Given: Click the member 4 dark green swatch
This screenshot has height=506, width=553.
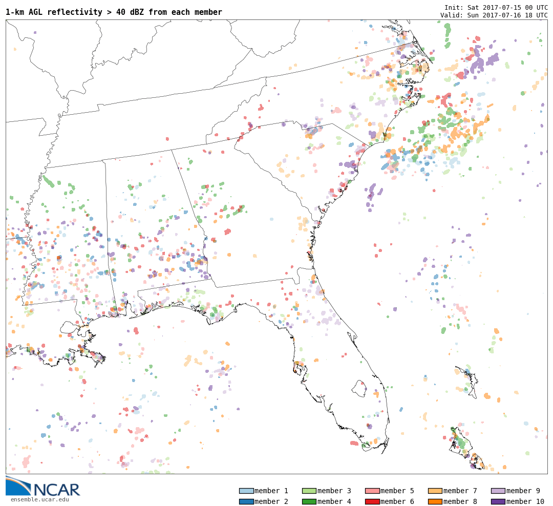Looking at the screenshot, I should (309, 501).
